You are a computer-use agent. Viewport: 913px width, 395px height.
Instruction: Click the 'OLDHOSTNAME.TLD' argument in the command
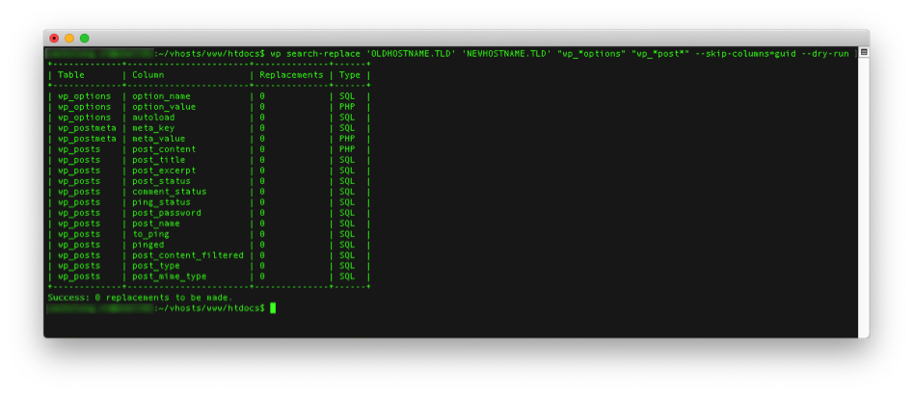click(x=411, y=54)
